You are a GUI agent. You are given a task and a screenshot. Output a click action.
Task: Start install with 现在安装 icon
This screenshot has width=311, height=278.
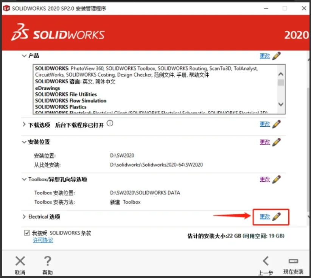(293, 261)
